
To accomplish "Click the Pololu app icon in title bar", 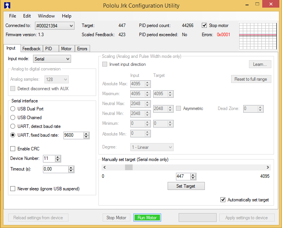I will pos(7,6).
